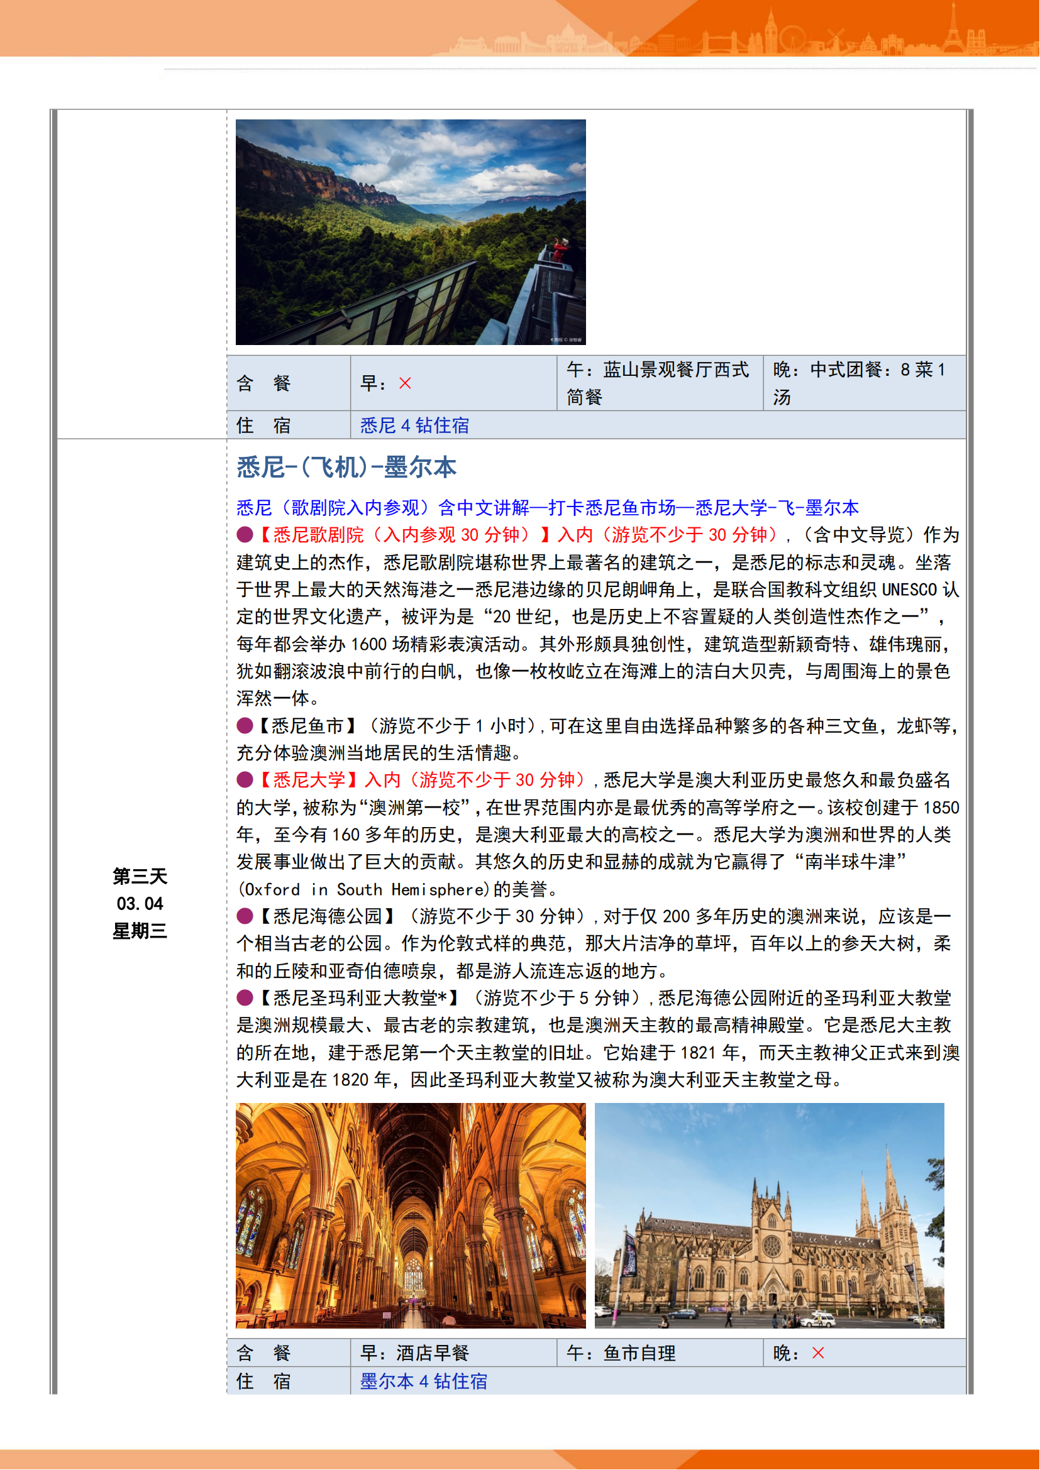Select the Blue Mountains landscape photo
This screenshot has width=1040, height=1470.
[x=411, y=232]
